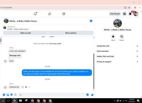
Task: Open the notifications bell with 20+ badge
Action: (130, 14)
